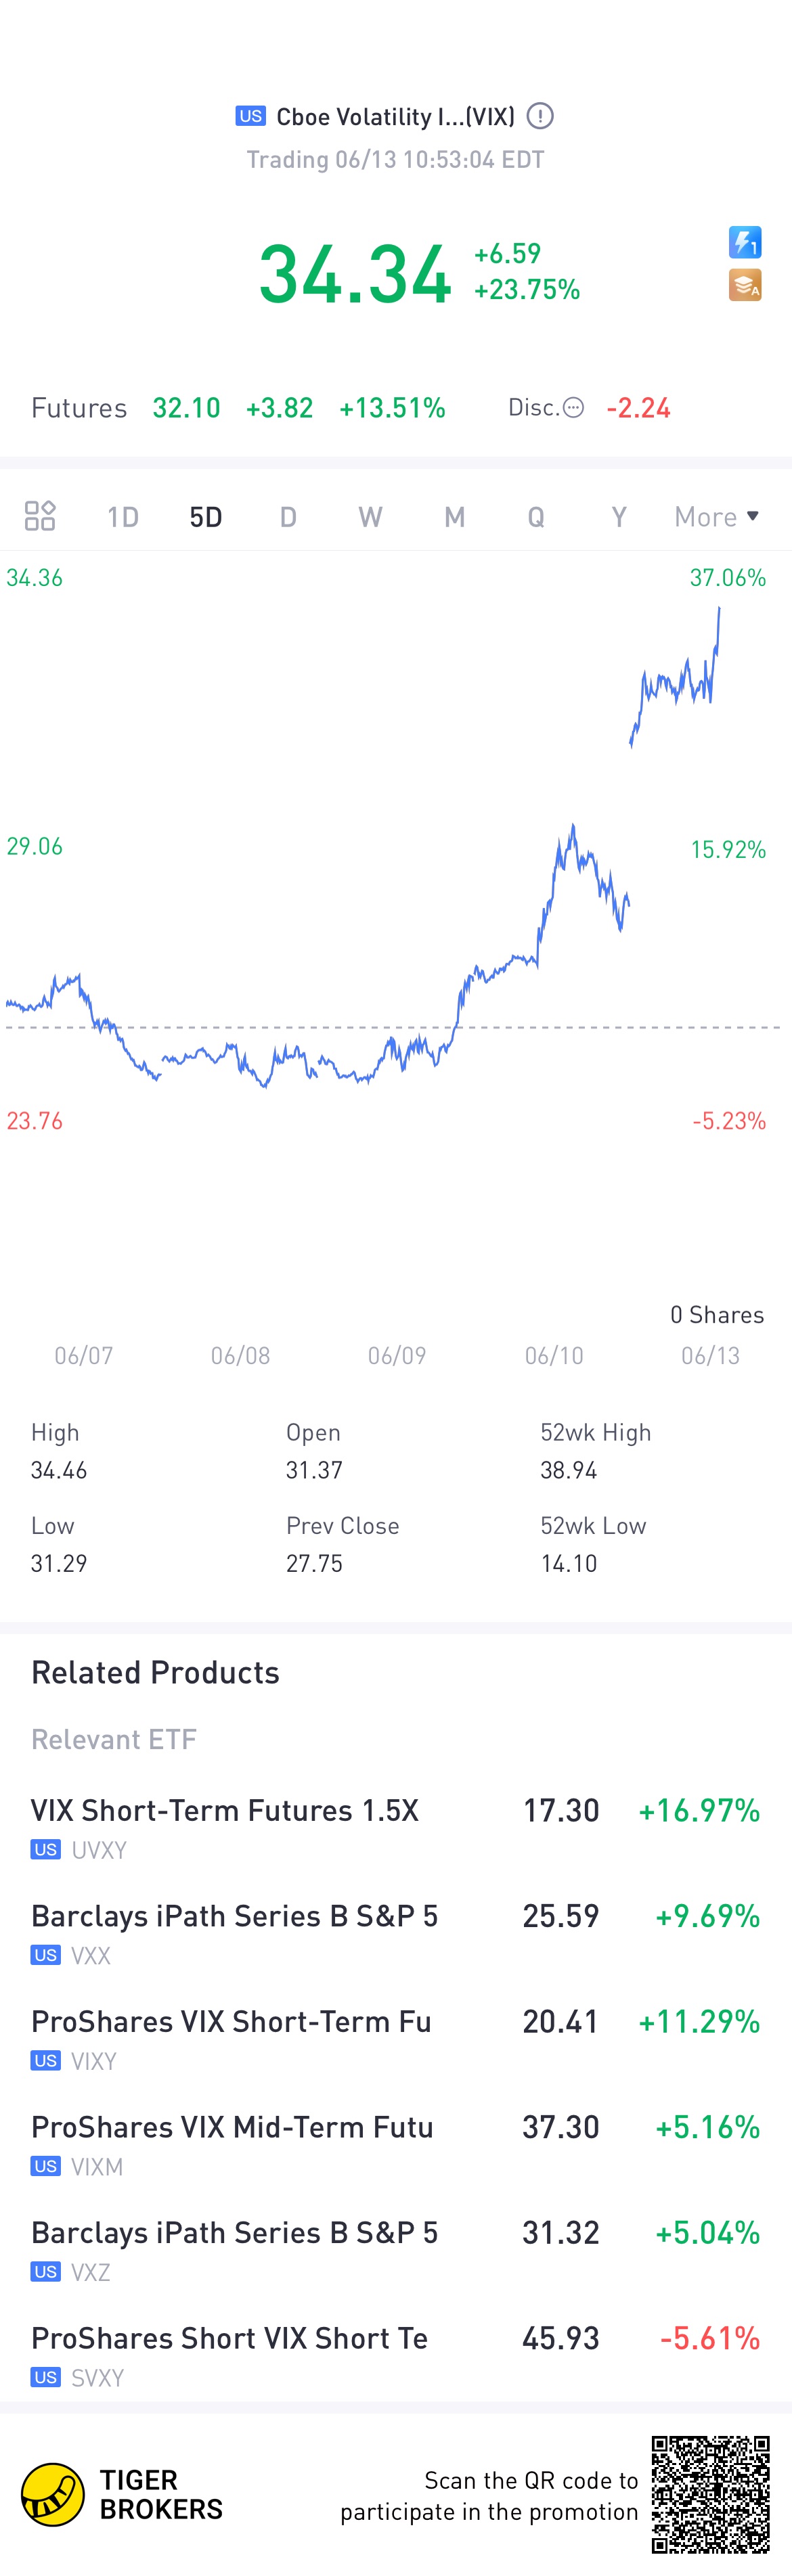Tap the blue lightning bolt icon

coord(745,242)
